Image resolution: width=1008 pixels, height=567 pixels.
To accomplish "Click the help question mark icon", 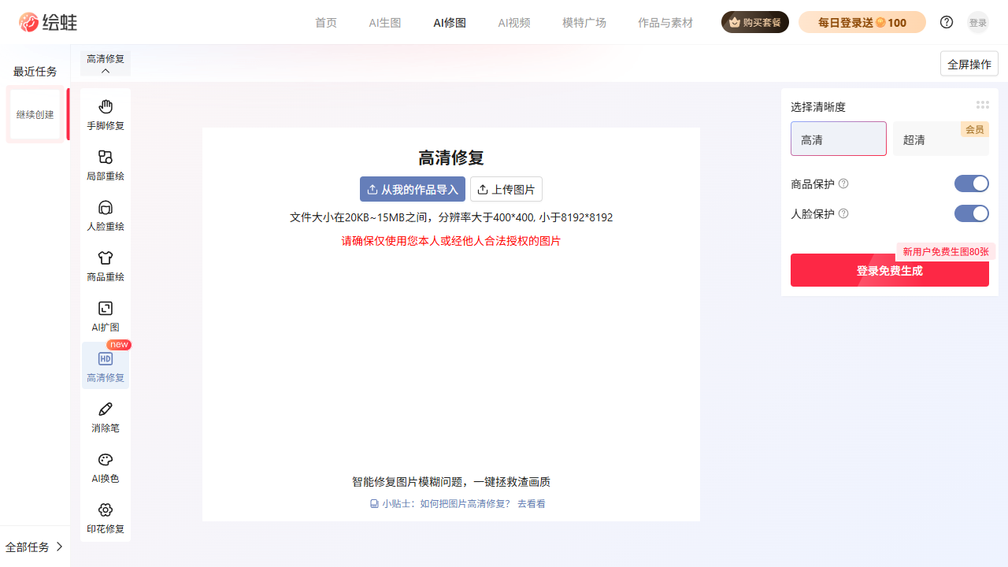I will 947,22.
